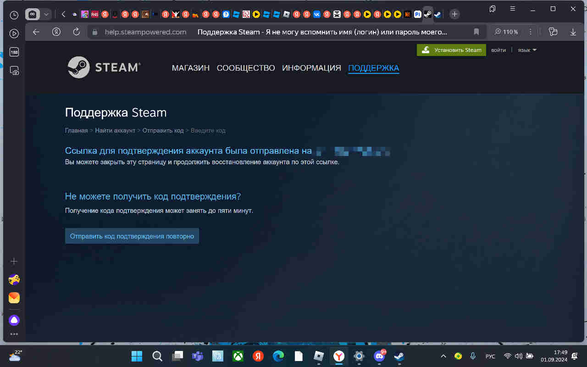Viewport: 587px width, 367px height.
Task: Launch Microsoft Teams from taskbar
Action: click(x=198, y=356)
